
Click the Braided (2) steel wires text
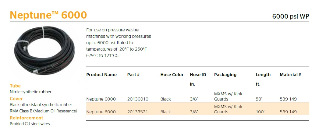click(30, 124)
